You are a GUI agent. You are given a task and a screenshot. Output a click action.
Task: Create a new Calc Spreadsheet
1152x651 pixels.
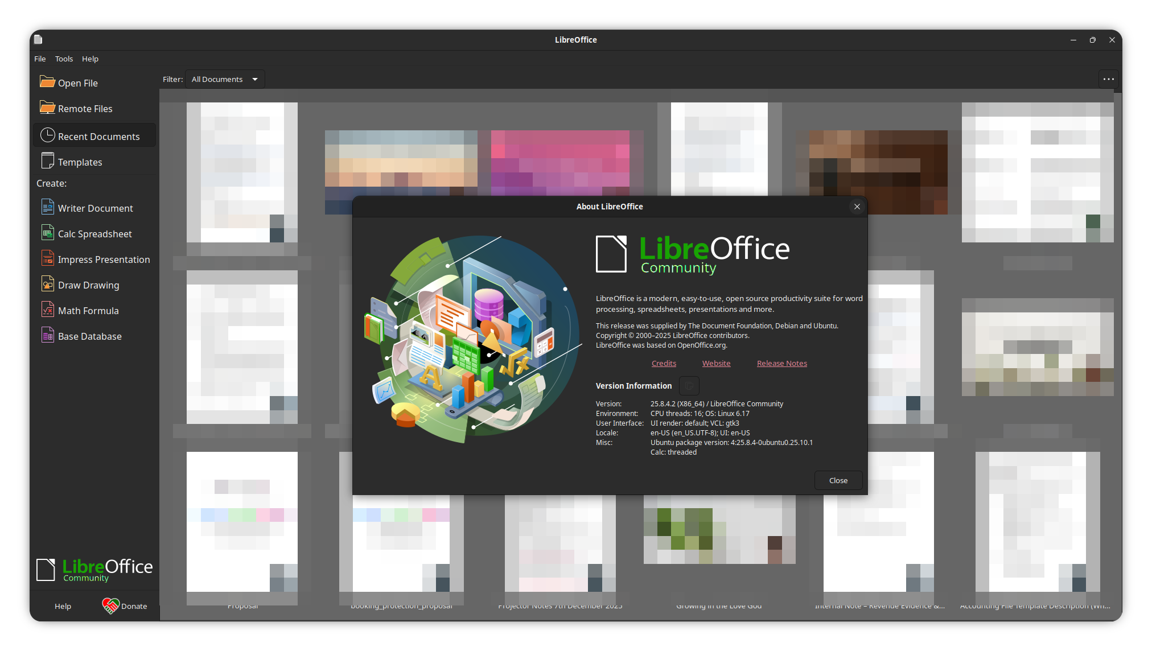pos(94,233)
